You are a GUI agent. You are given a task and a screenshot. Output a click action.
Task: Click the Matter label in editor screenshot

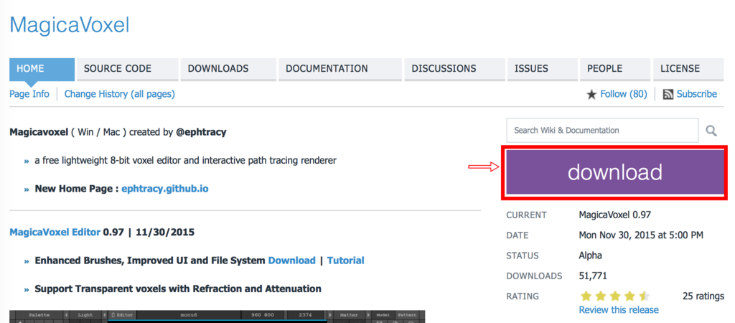347,315
